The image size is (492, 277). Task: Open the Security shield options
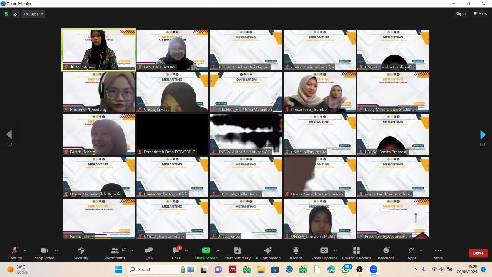[81, 253]
